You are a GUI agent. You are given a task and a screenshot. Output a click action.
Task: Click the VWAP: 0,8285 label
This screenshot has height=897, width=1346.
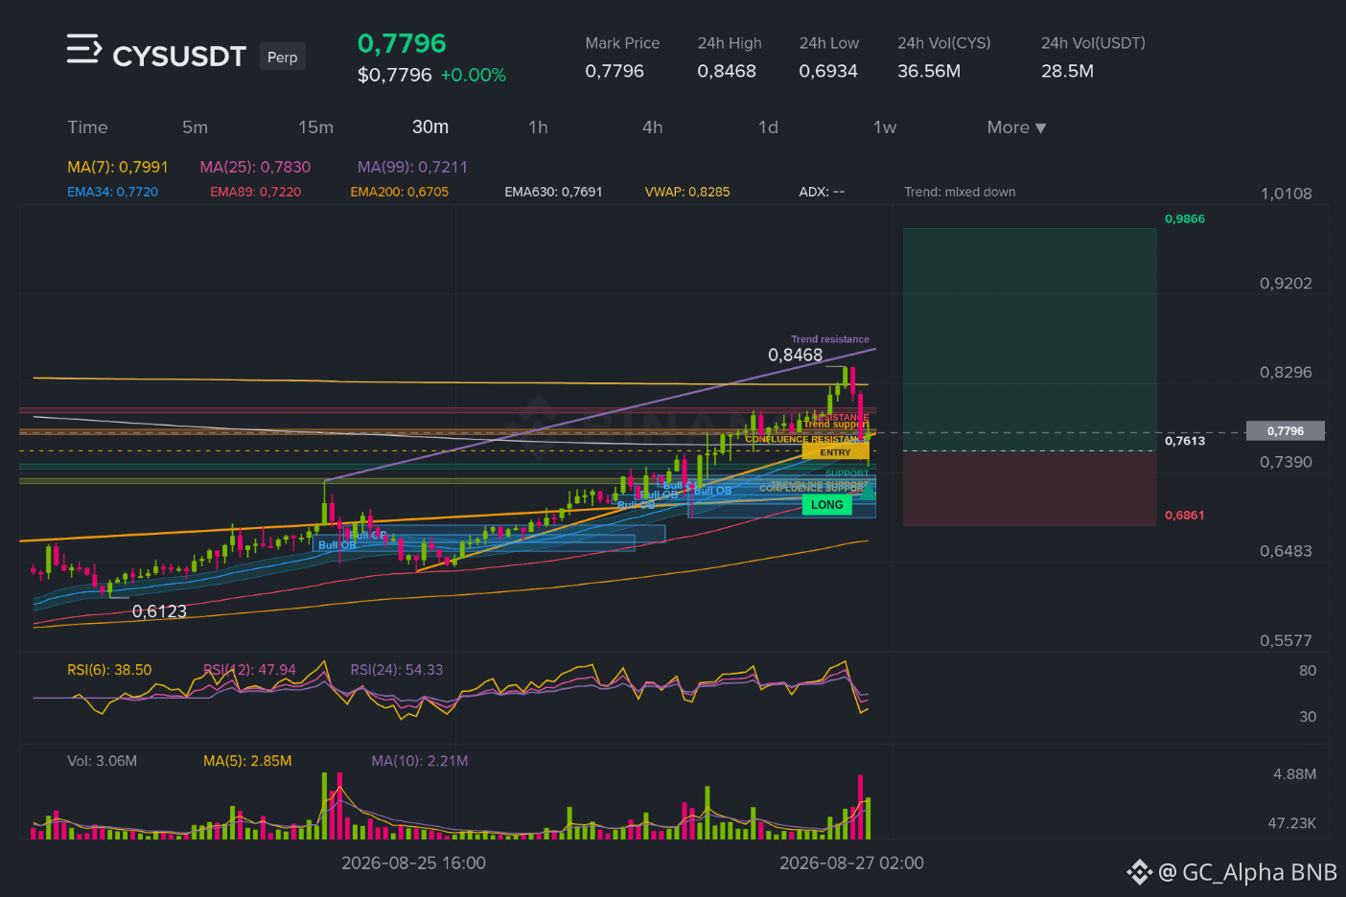[687, 192]
